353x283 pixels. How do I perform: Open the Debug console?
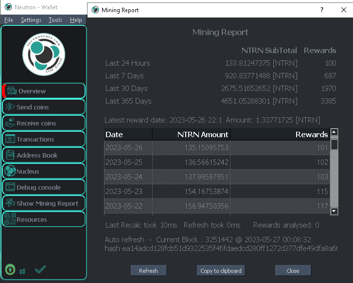44,187
